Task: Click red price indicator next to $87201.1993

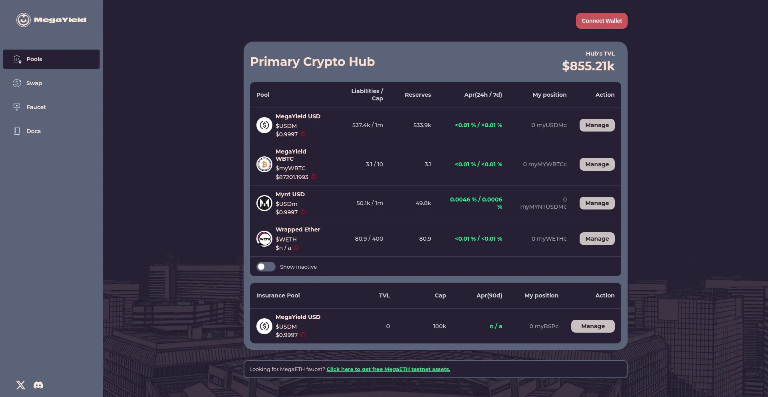Action: pyautogui.click(x=314, y=177)
